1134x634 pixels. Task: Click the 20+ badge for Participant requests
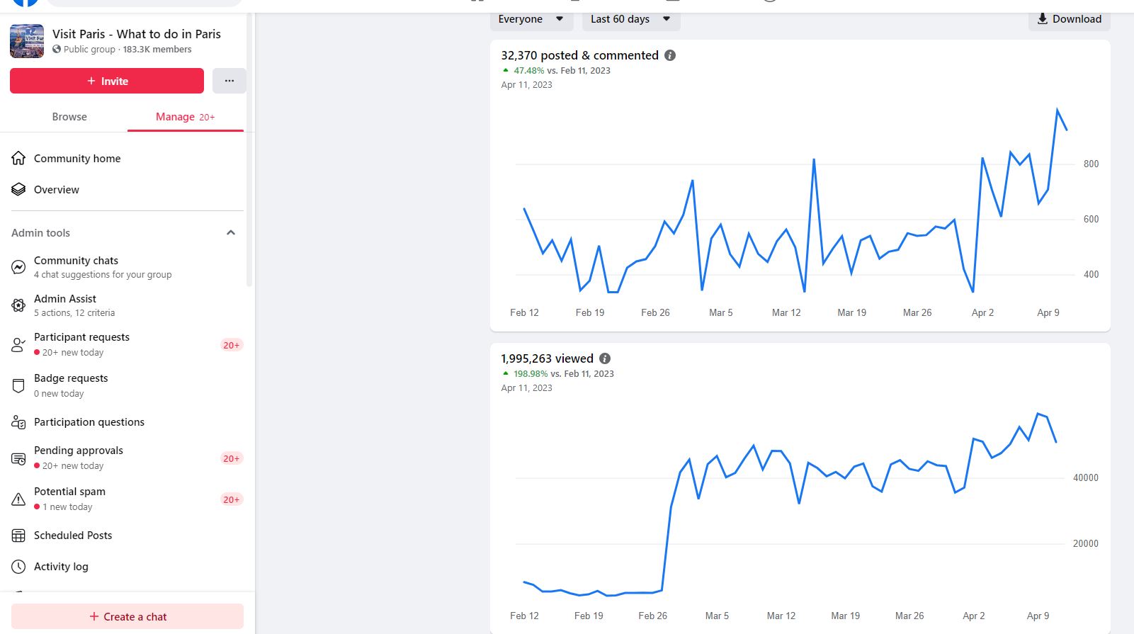pyautogui.click(x=232, y=345)
